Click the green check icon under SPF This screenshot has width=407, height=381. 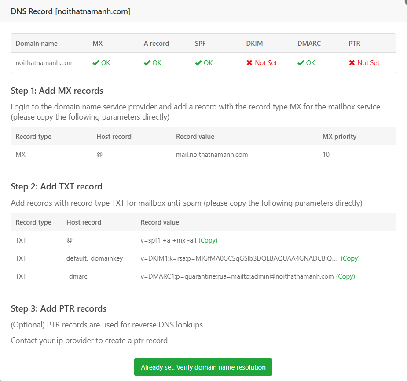pos(198,63)
